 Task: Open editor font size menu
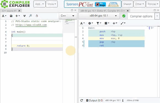point(4,16)
